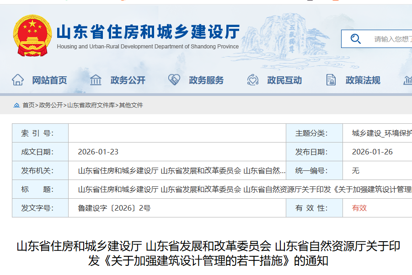412x275 pixels.
Task: Open the 山东省政府文件库 breadcrumb link
Action: point(91,105)
